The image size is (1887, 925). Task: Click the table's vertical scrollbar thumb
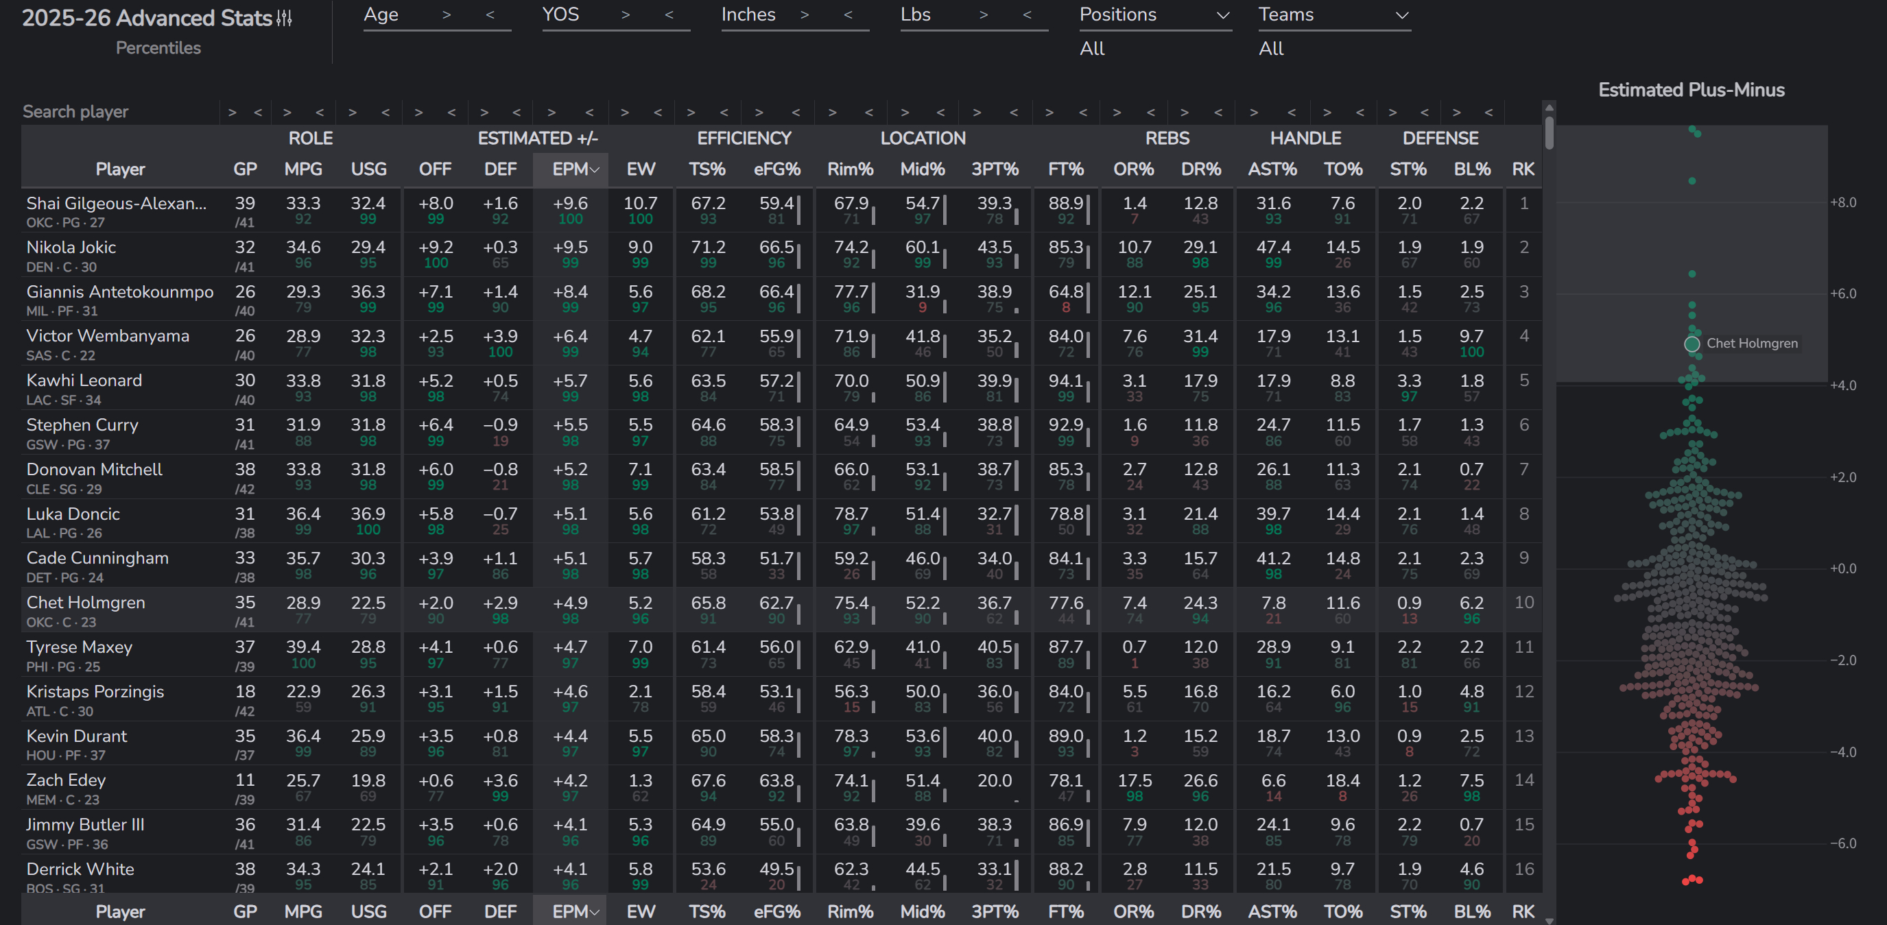point(1549,132)
